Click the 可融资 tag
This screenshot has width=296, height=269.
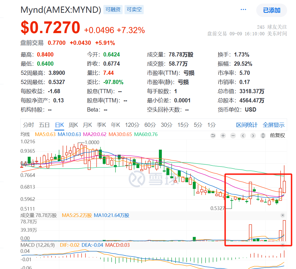(113, 9)
